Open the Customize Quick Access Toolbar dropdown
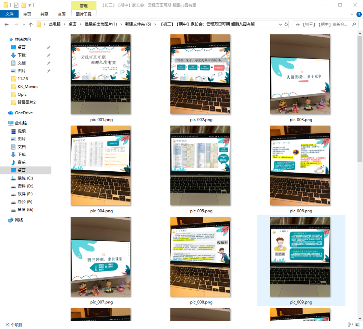Viewport: 363px width, 329px height. point(30,5)
